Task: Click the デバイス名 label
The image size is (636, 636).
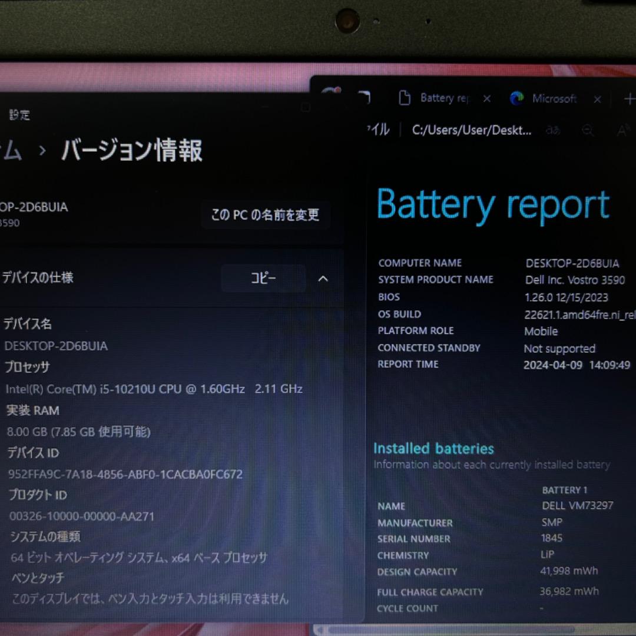Action: click(28, 324)
